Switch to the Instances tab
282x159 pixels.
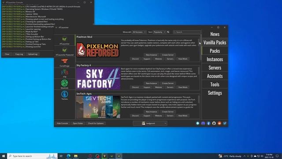215,59
